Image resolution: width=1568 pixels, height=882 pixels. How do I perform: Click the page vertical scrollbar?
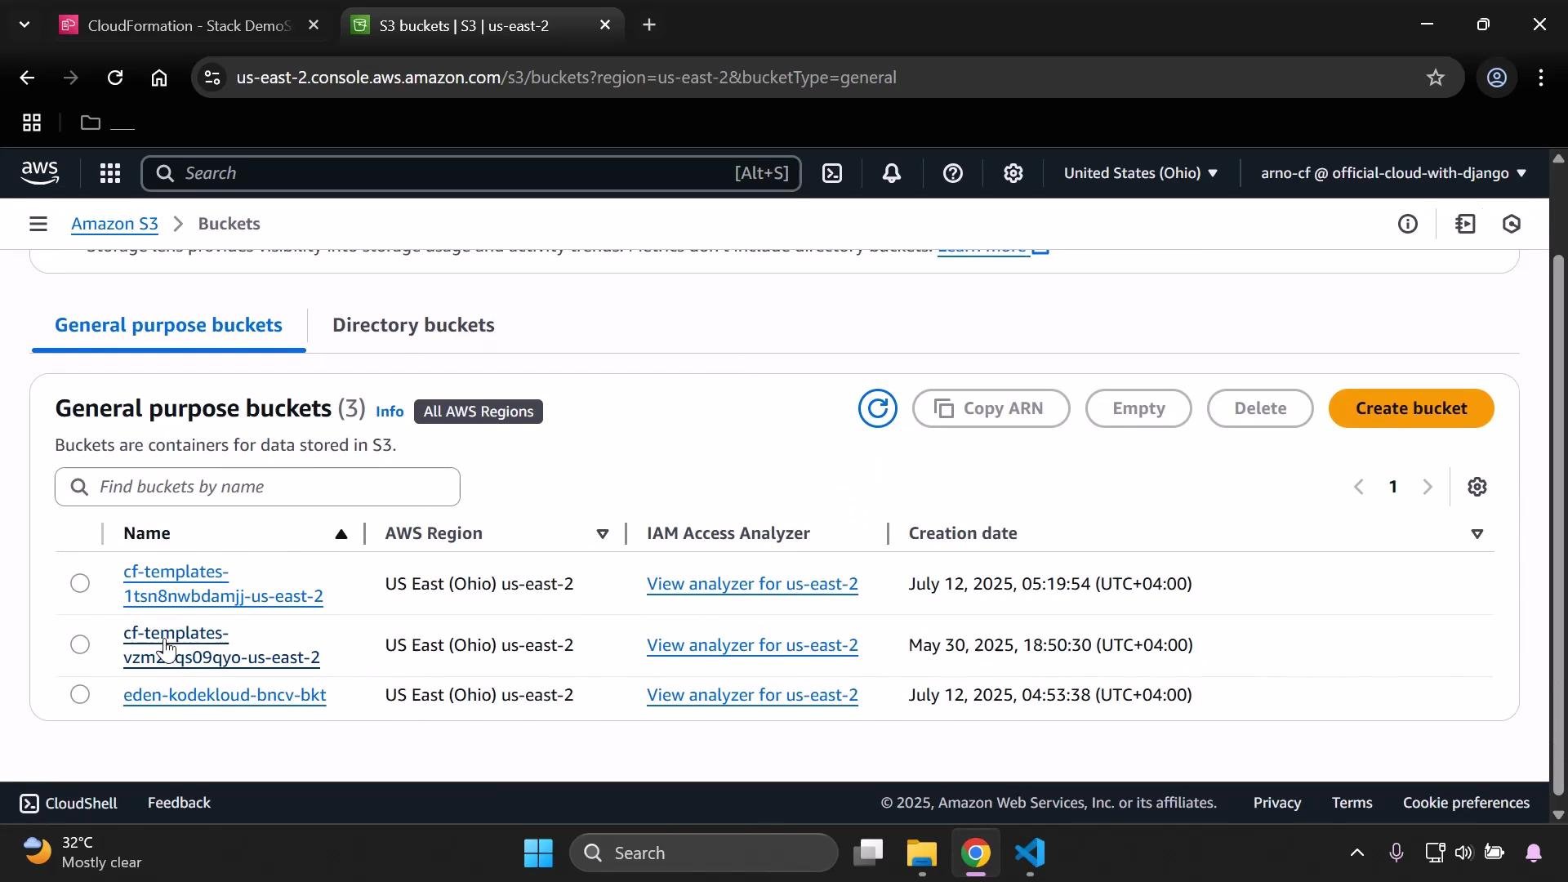pos(1558,527)
